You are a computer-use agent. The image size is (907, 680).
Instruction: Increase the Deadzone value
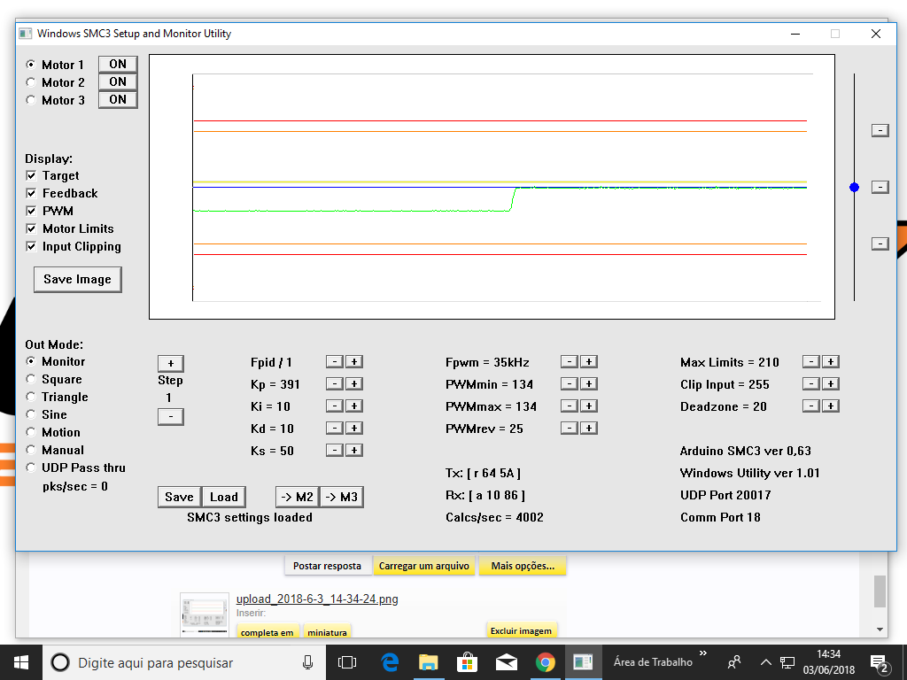click(830, 406)
